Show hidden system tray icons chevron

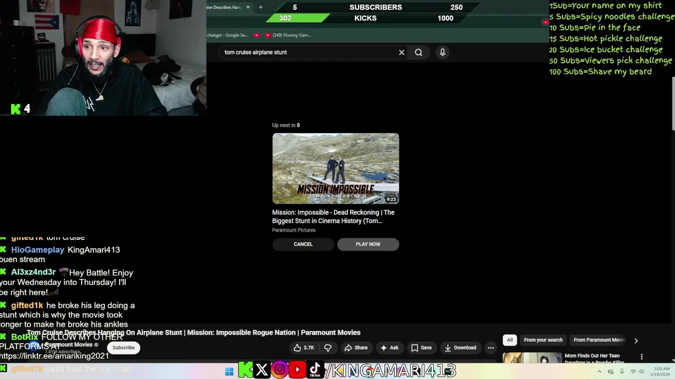pyautogui.click(x=599, y=372)
